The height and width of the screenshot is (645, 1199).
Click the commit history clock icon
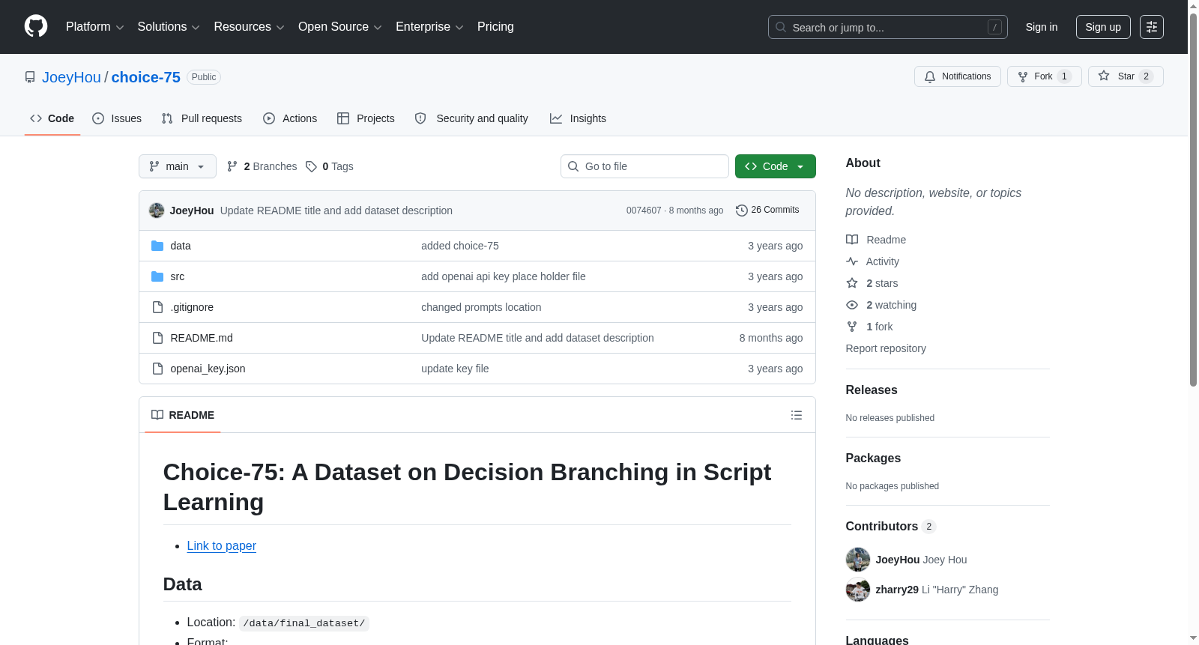click(741, 211)
